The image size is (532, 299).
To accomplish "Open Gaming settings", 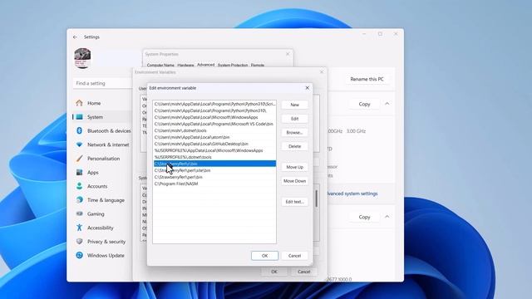I will click(x=96, y=214).
